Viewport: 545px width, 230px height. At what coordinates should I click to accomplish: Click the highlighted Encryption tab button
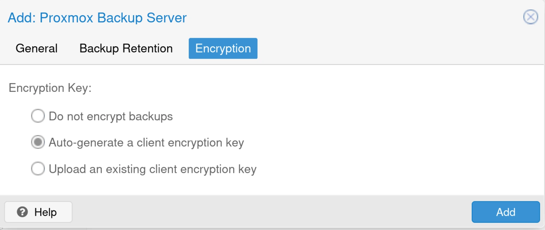(223, 48)
